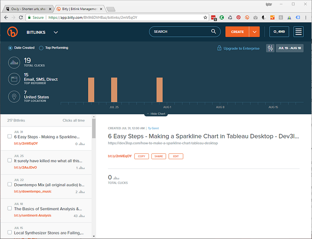312x239 pixels.
Task: Click the scroll up arrow of list
Action: point(94,117)
